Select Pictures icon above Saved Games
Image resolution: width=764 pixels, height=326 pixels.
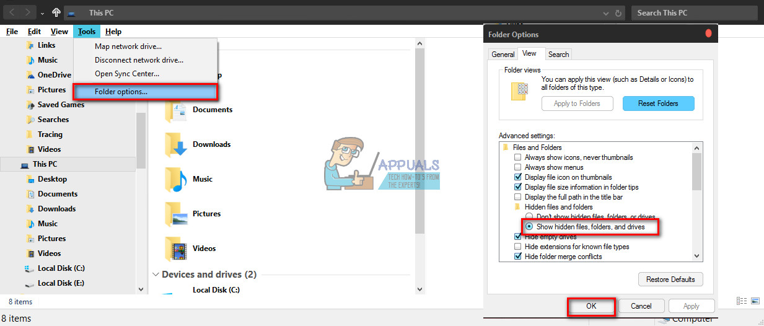30,90
